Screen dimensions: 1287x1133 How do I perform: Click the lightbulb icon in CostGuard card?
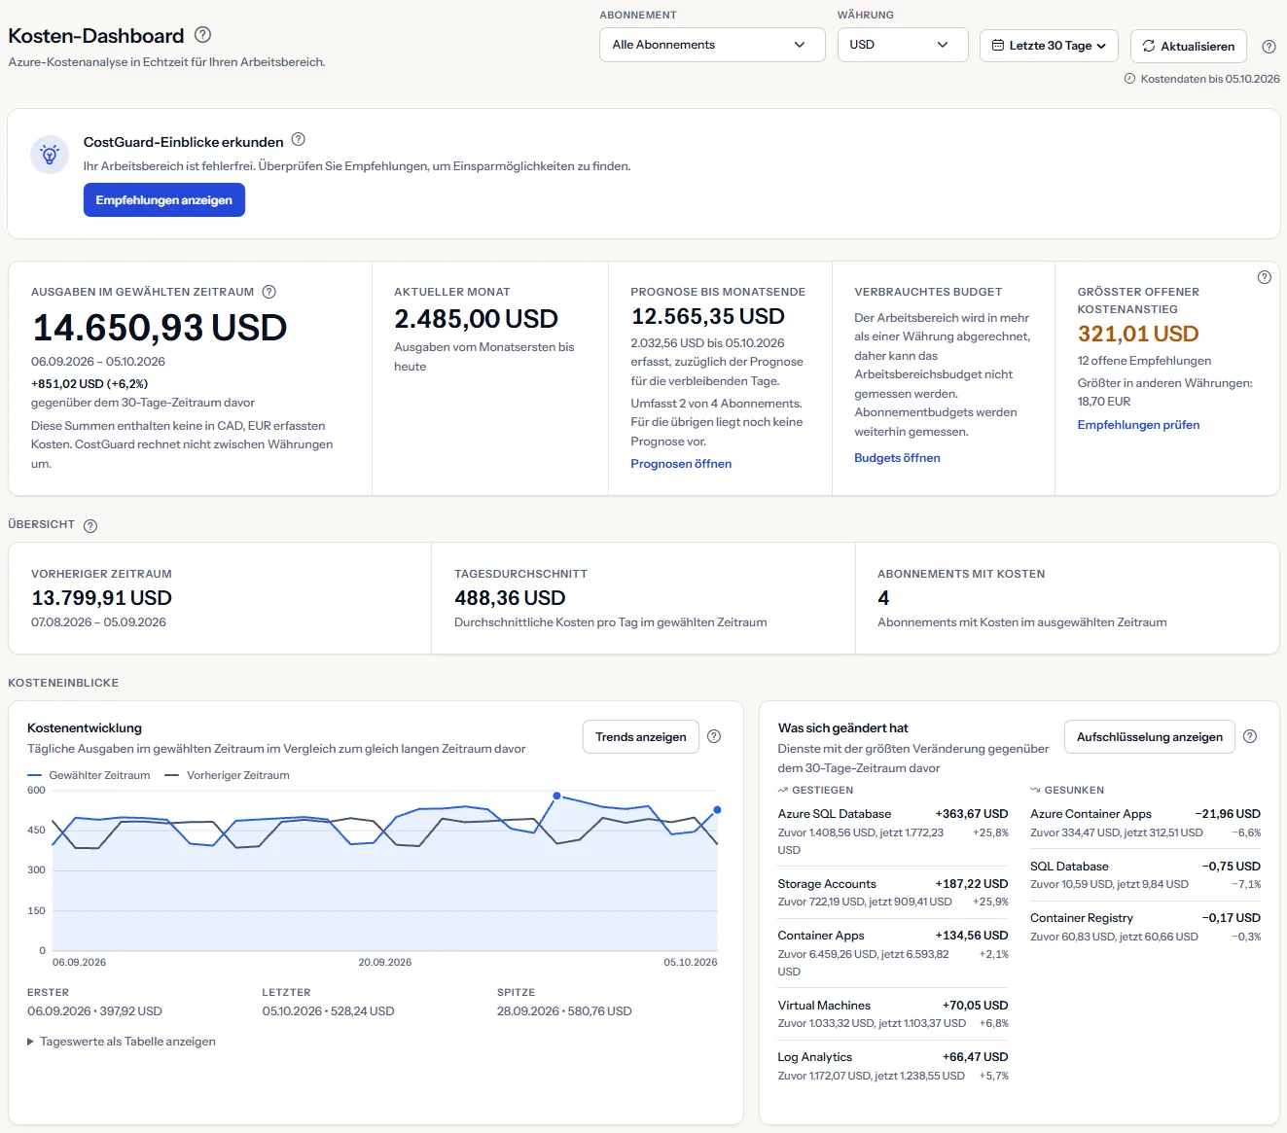[x=50, y=155]
